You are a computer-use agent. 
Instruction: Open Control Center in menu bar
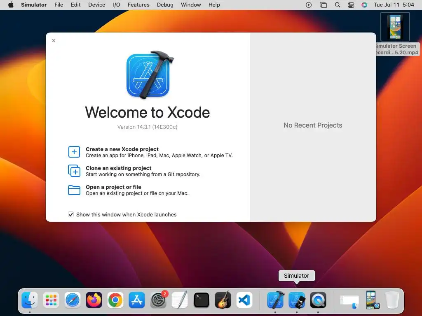click(x=351, y=5)
